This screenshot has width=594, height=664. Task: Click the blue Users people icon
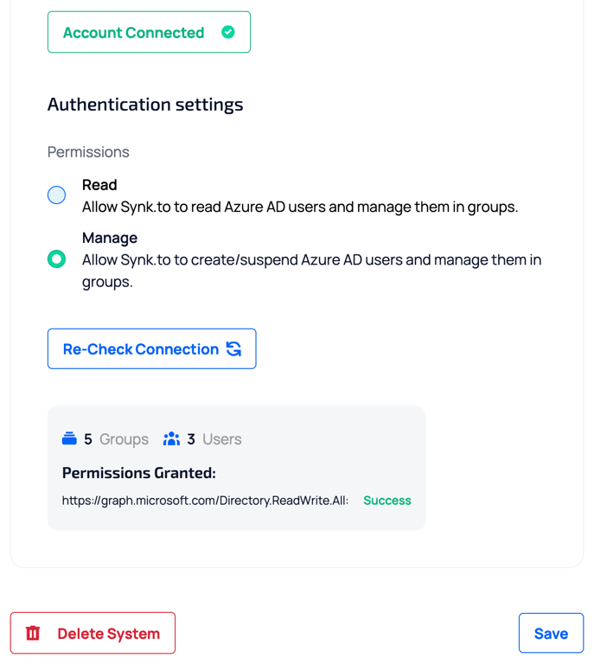[171, 438]
